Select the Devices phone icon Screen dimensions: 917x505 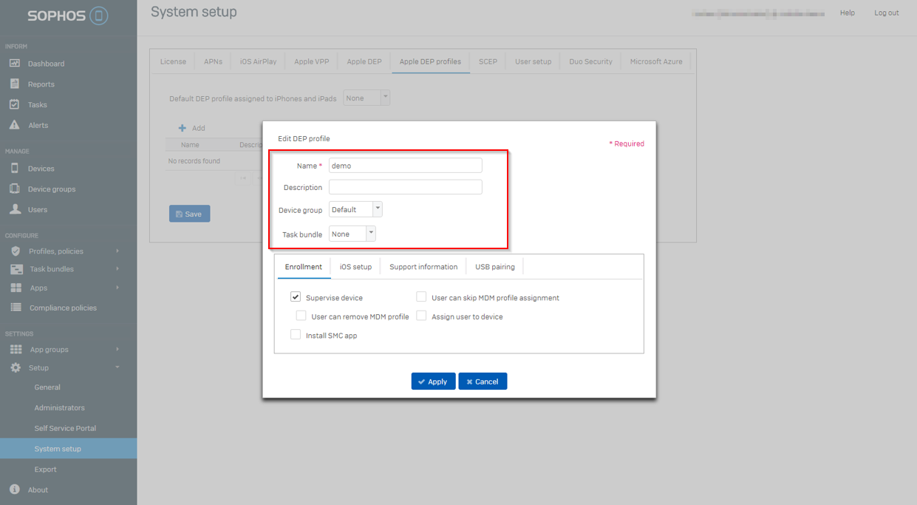(x=15, y=169)
